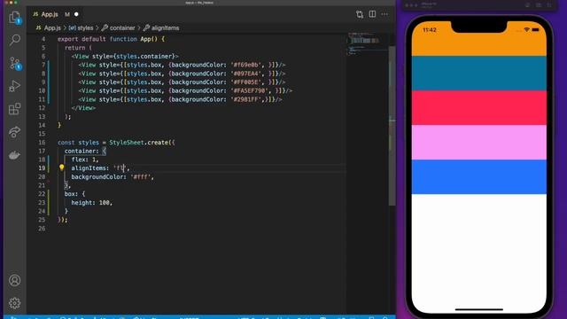The height and width of the screenshot is (319, 567).
Task: Open the Accounts menu icon
Action: [x=14, y=280]
